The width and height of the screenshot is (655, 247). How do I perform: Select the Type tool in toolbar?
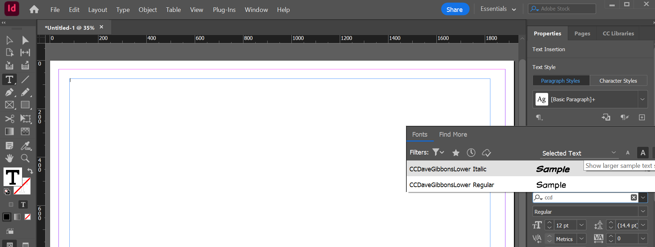pyautogui.click(x=9, y=80)
